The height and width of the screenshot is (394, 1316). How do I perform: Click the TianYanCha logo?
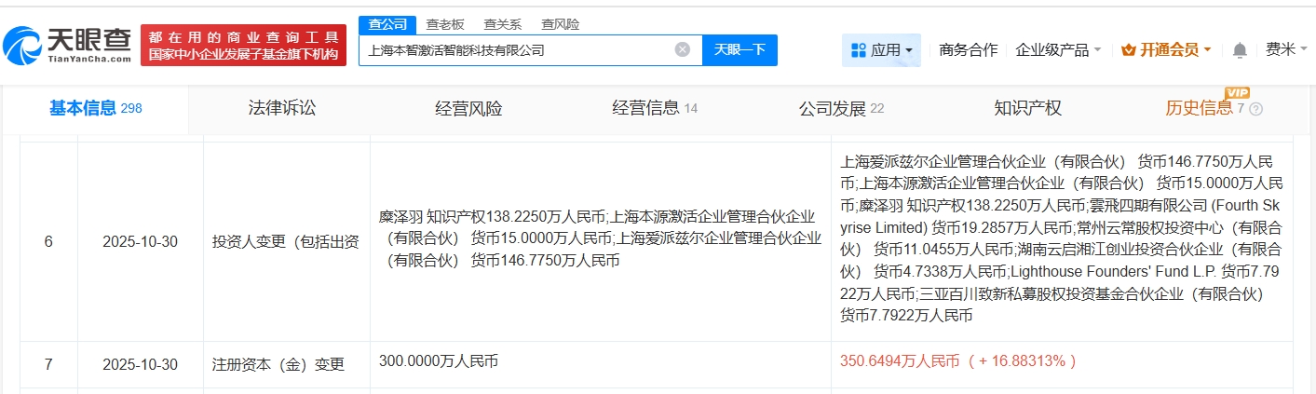67,45
